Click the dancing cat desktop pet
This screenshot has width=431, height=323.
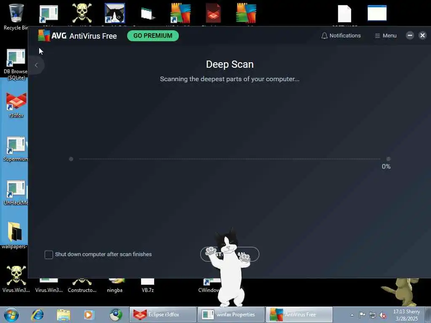(229, 268)
